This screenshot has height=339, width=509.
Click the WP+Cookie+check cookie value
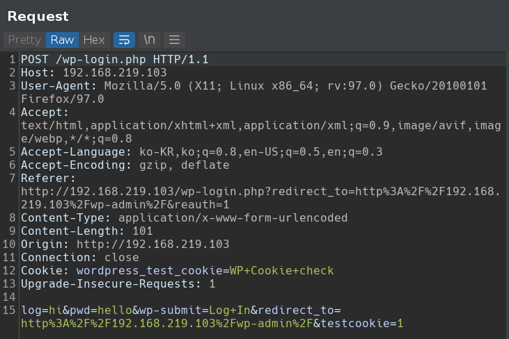pos(282,271)
